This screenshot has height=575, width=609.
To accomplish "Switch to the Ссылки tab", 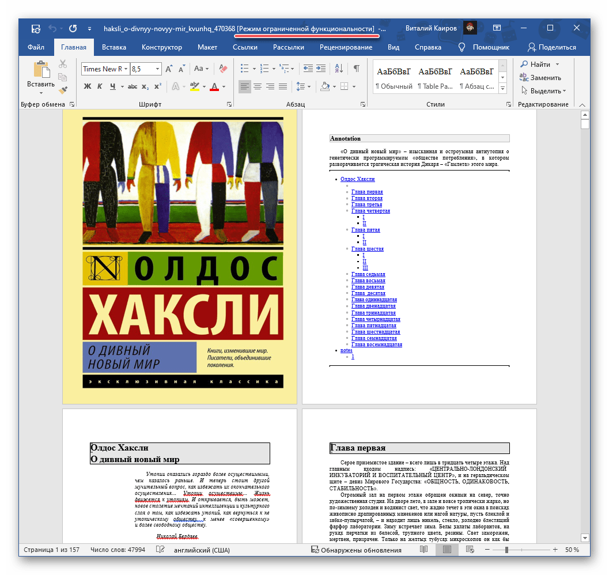I will pyautogui.click(x=245, y=47).
